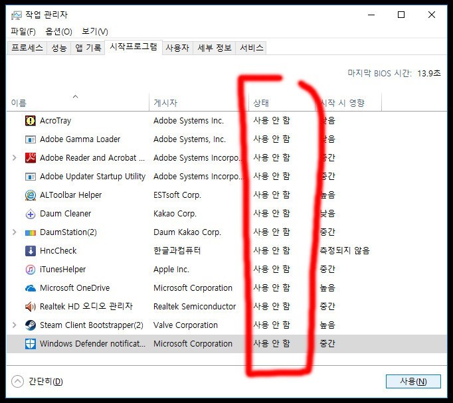Switch to the 세부 정보 tab
The width and height of the screenshot is (453, 403).
pyautogui.click(x=215, y=48)
